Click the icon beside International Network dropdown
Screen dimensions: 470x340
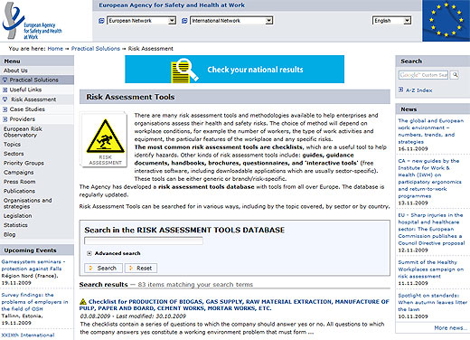click(184, 21)
